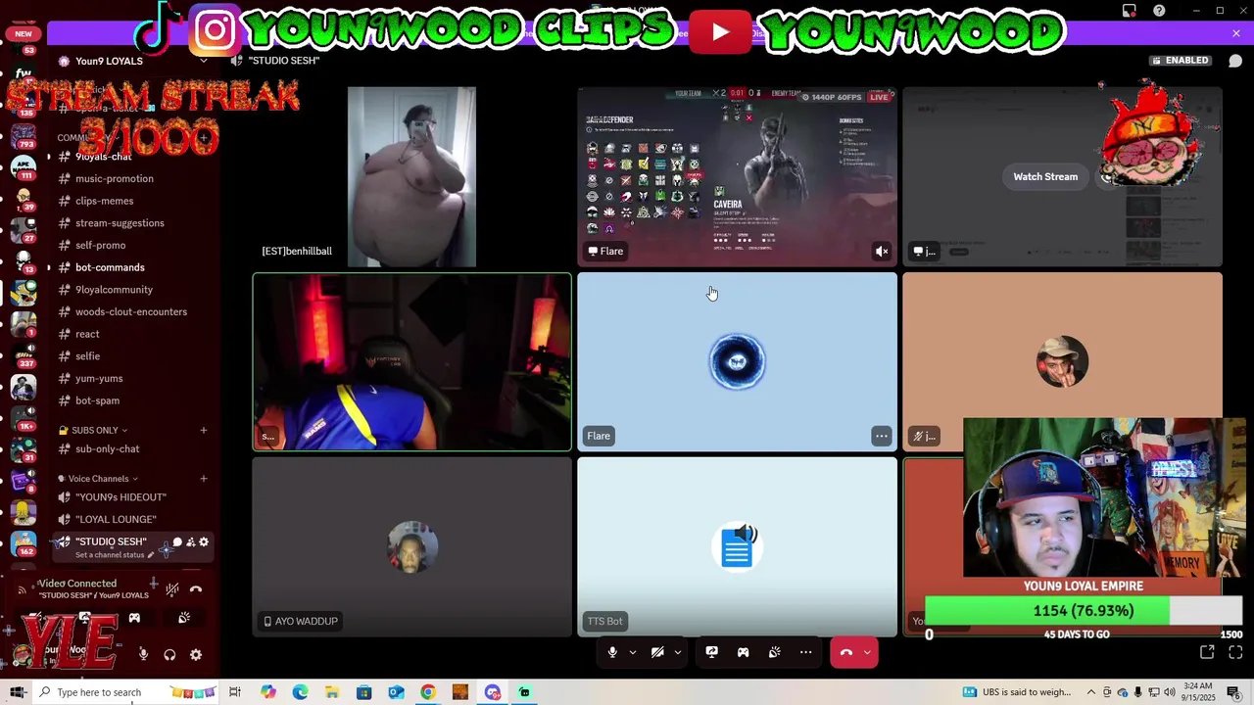The height and width of the screenshot is (705, 1254).
Task: Collapse Voice Channels category
Action: tap(98, 479)
